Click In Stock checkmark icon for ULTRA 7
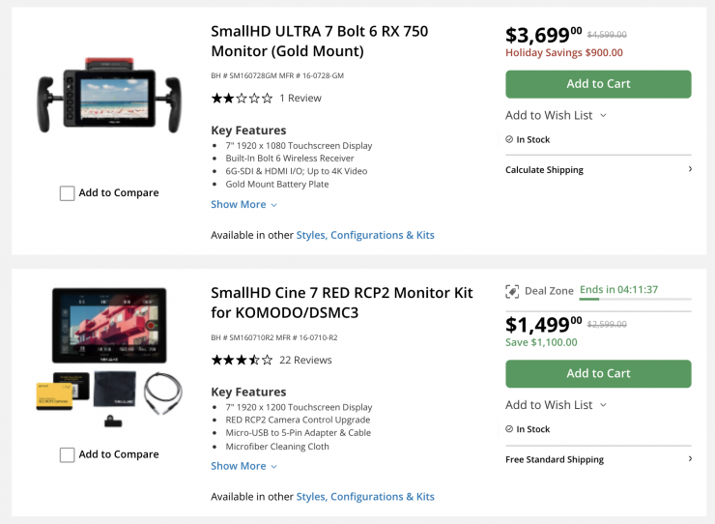This screenshot has height=524, width=715. point(509,139)
